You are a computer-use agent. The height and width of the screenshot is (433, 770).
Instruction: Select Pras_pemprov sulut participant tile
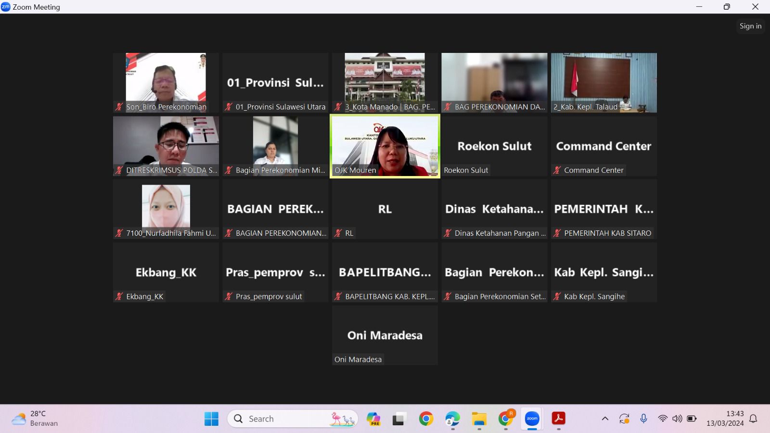click(275, 272)
